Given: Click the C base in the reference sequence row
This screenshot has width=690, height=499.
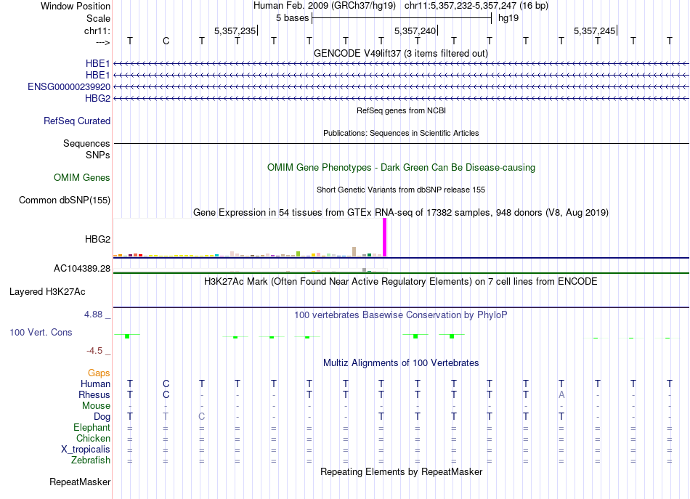Looking at the screenshot, I should point(166,41).
